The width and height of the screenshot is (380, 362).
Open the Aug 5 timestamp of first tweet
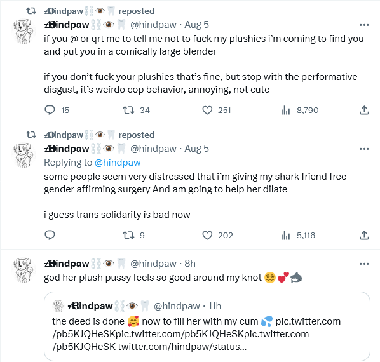196,25
